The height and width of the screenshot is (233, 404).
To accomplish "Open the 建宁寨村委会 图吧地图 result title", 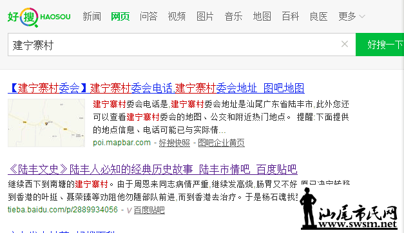I will coord(156,88).
